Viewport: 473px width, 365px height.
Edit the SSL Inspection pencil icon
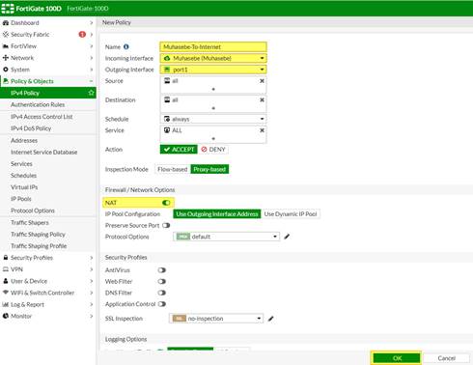click(270, 319)
